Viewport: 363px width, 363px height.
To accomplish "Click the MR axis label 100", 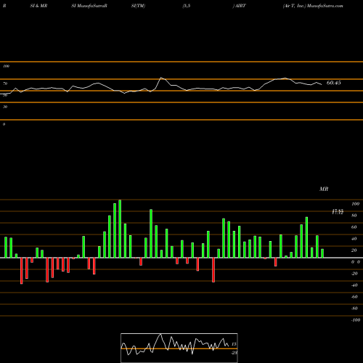I will (355, 204).
